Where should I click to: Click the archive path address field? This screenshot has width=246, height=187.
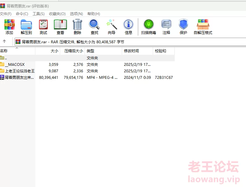(130, 42)
